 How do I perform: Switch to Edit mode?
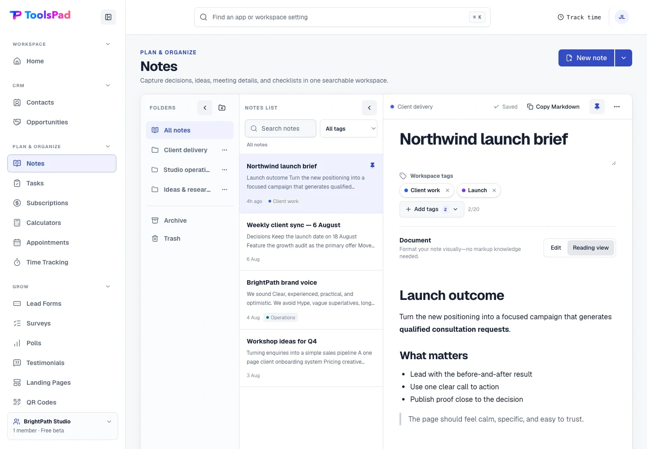(x=556, y=248)
